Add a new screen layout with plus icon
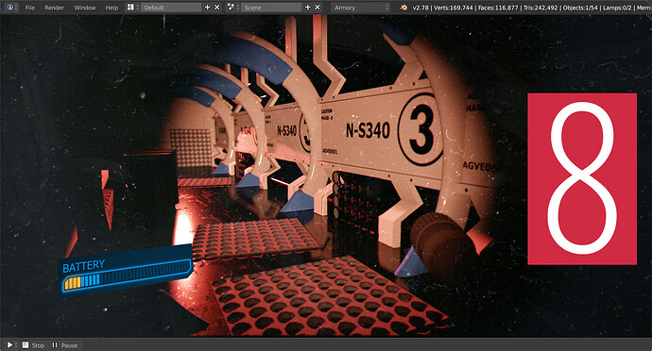The image size is (652, 351). (208, 7)
